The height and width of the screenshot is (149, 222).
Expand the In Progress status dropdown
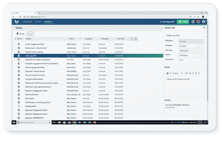coord(202,55)
